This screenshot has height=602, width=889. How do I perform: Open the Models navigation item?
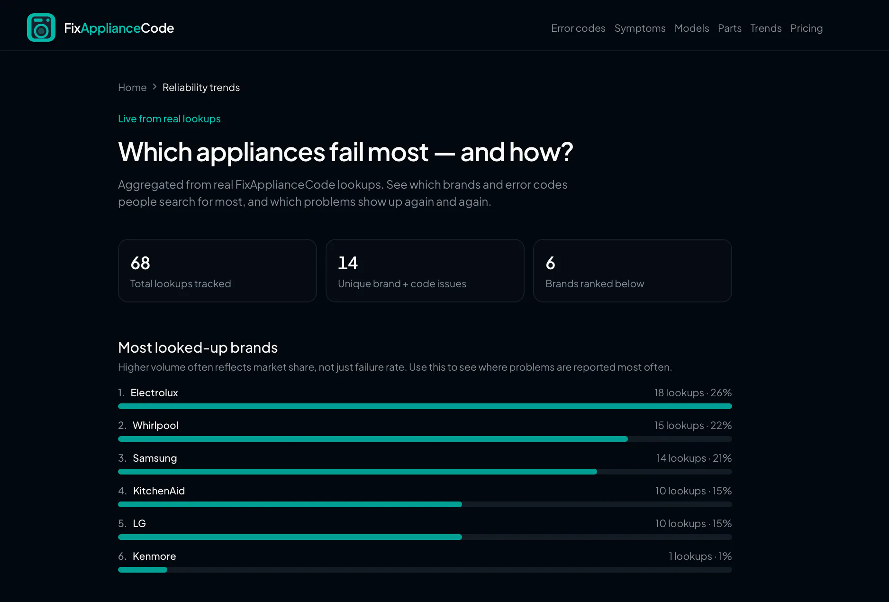point(692,28)
